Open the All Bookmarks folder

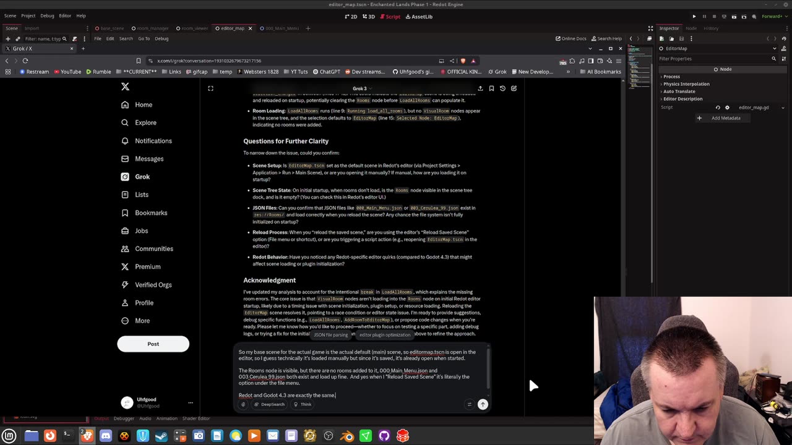tap(600, 72)
